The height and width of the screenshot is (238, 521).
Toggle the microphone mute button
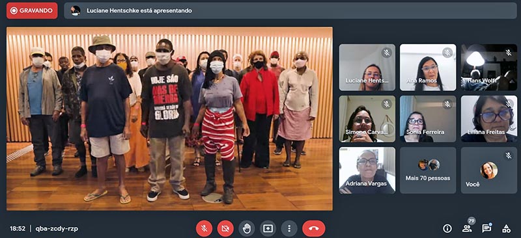[204, 228]
